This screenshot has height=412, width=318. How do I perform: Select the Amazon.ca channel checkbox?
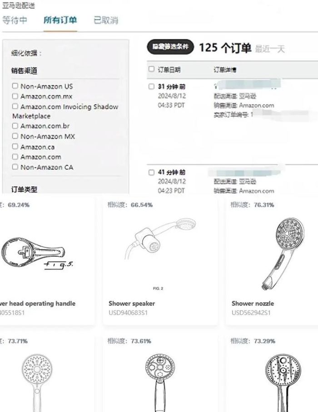click(x=15, y=146)
